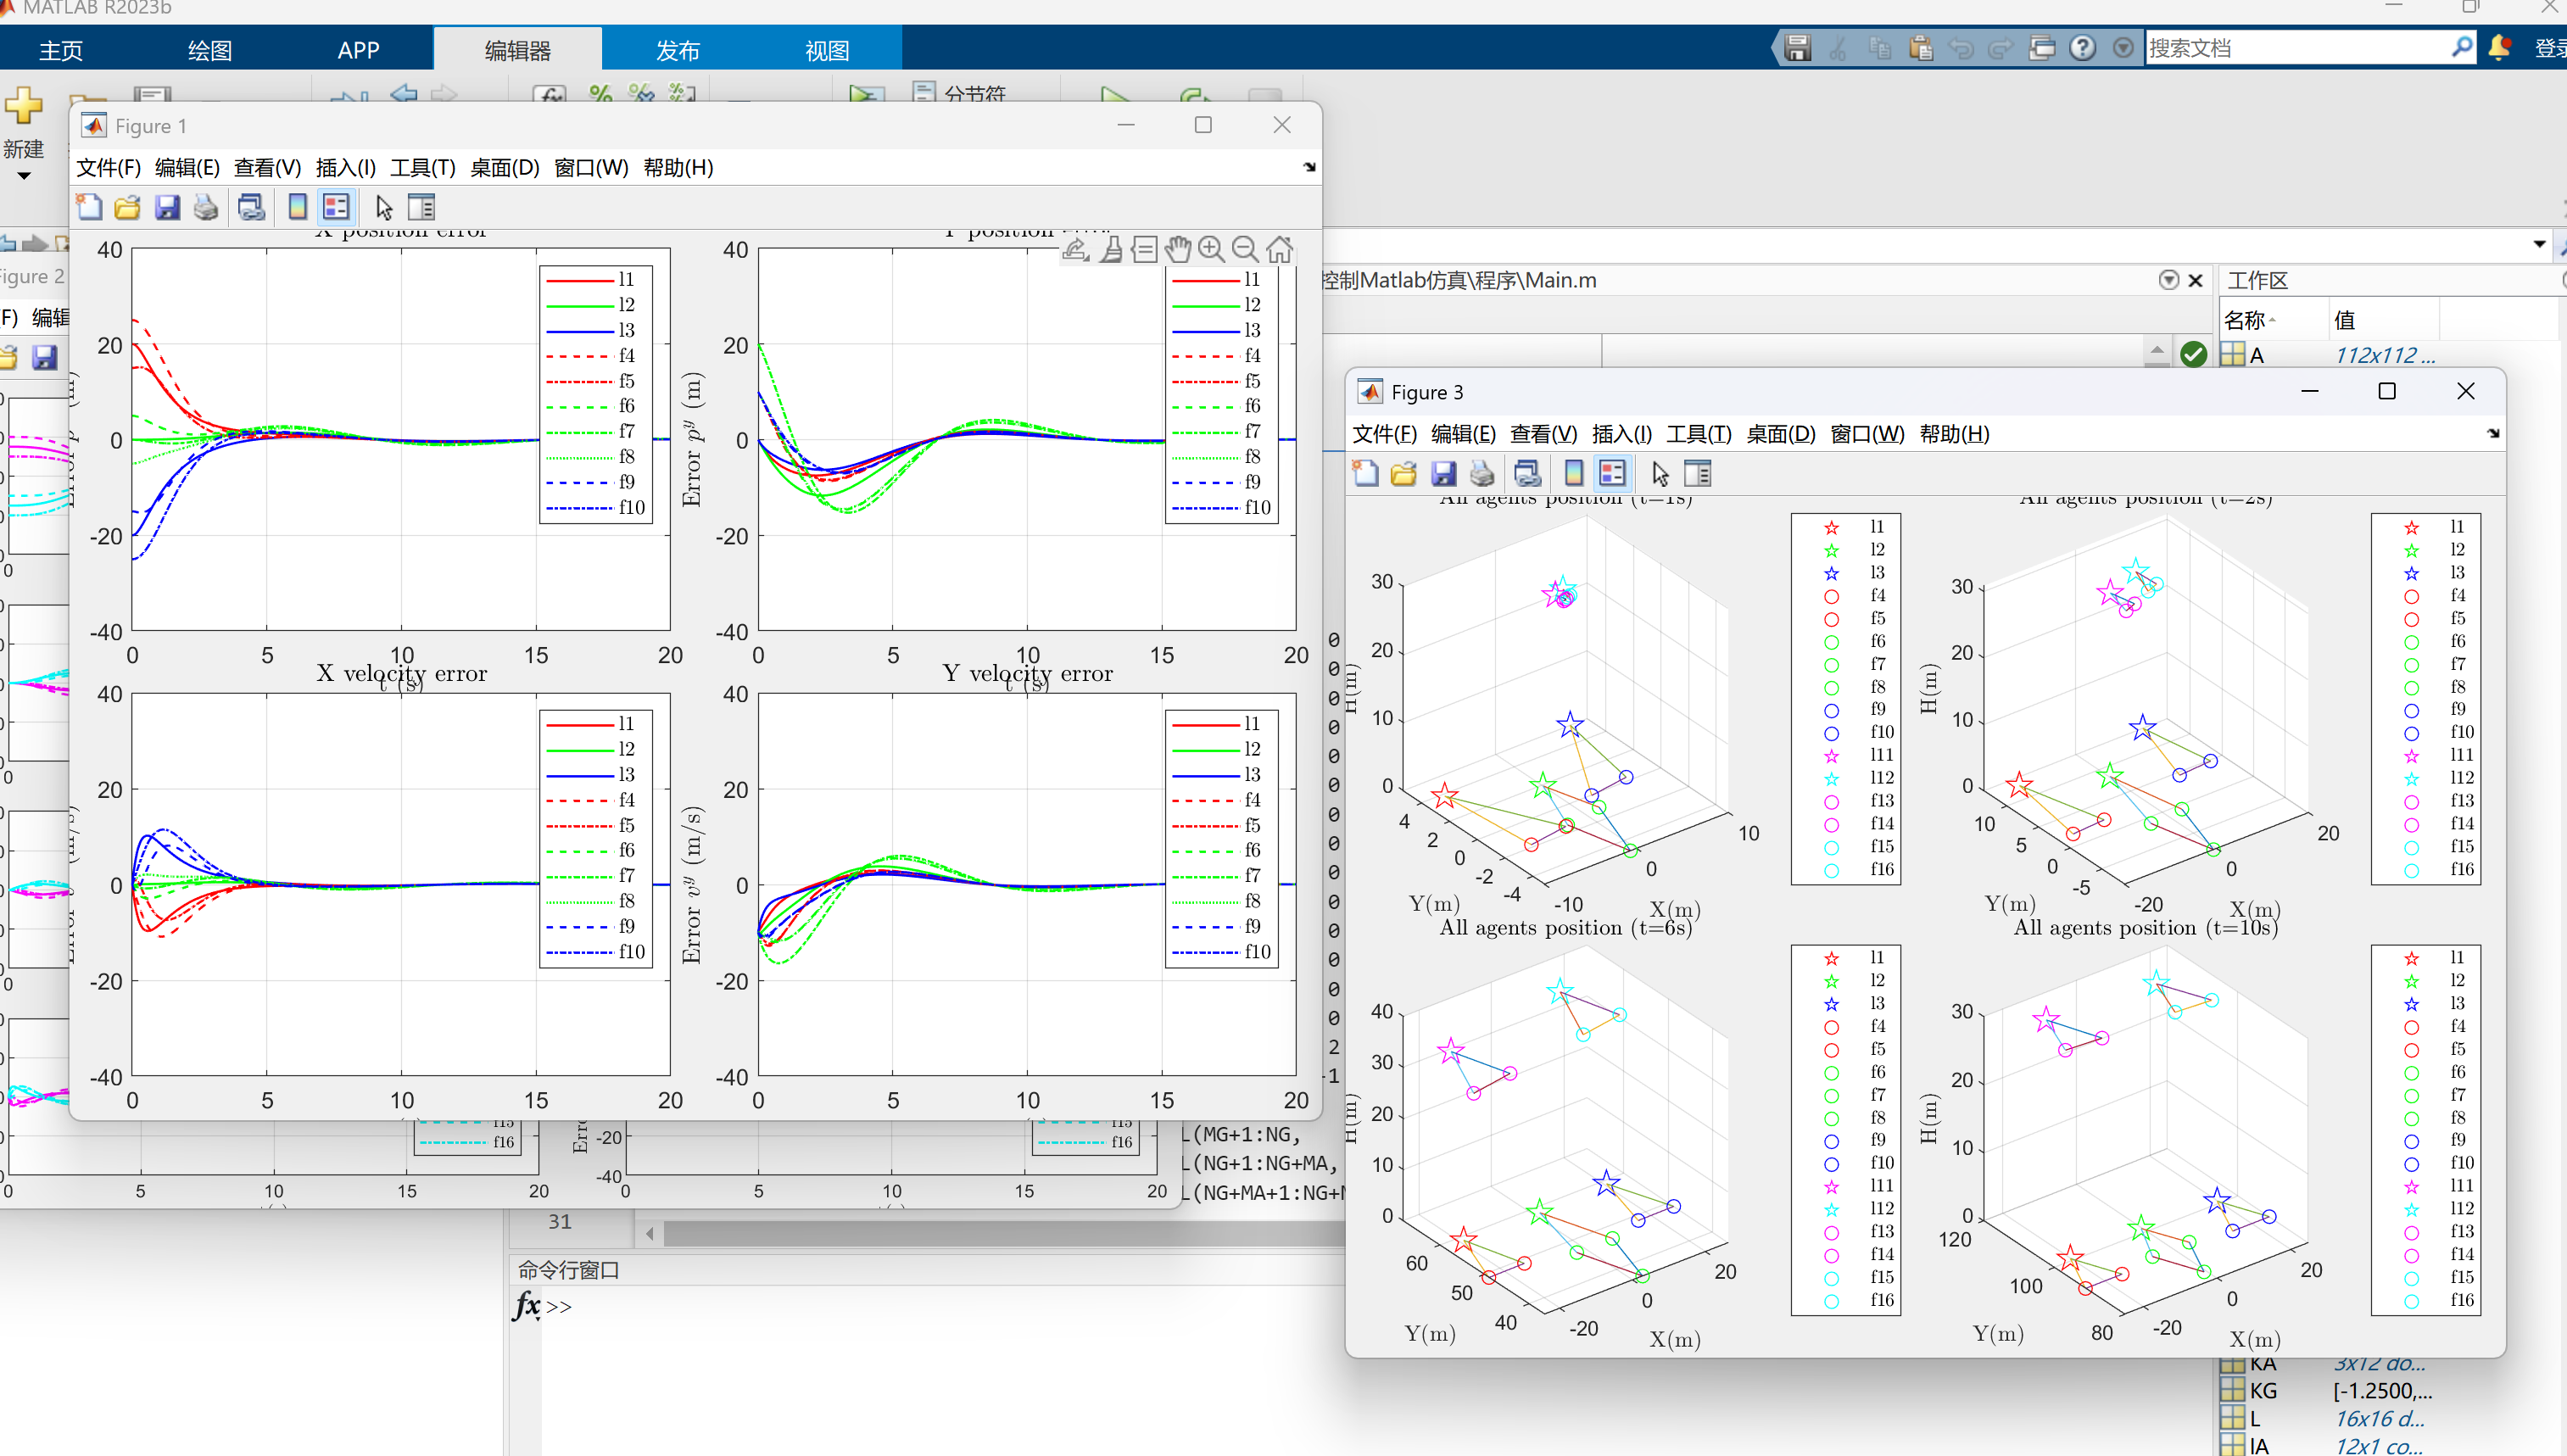Click New Figure icon in Figure 1 toolbar
This screenshot has height=1456, width=2567.
(90, 207)
